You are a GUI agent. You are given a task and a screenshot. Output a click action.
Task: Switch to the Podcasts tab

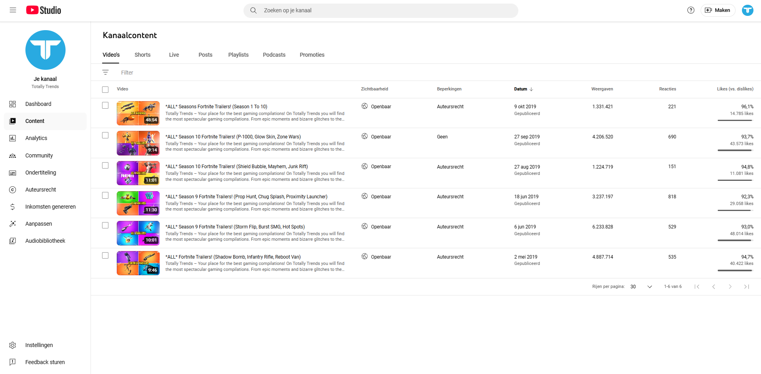[x=274, y=55]
